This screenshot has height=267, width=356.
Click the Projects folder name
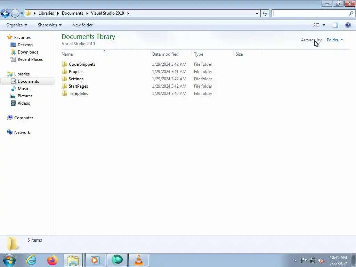click(76, 72)
